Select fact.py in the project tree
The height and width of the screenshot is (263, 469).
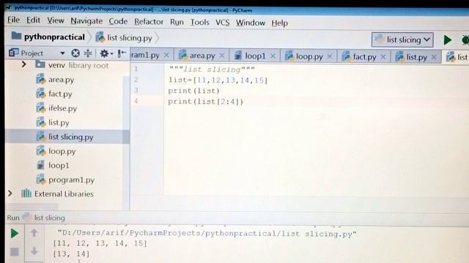(54, 94)
